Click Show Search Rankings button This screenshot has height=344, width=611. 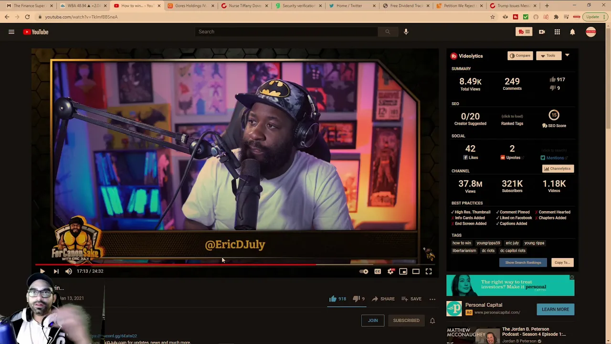pyautogui.click(x=523, y=262)
